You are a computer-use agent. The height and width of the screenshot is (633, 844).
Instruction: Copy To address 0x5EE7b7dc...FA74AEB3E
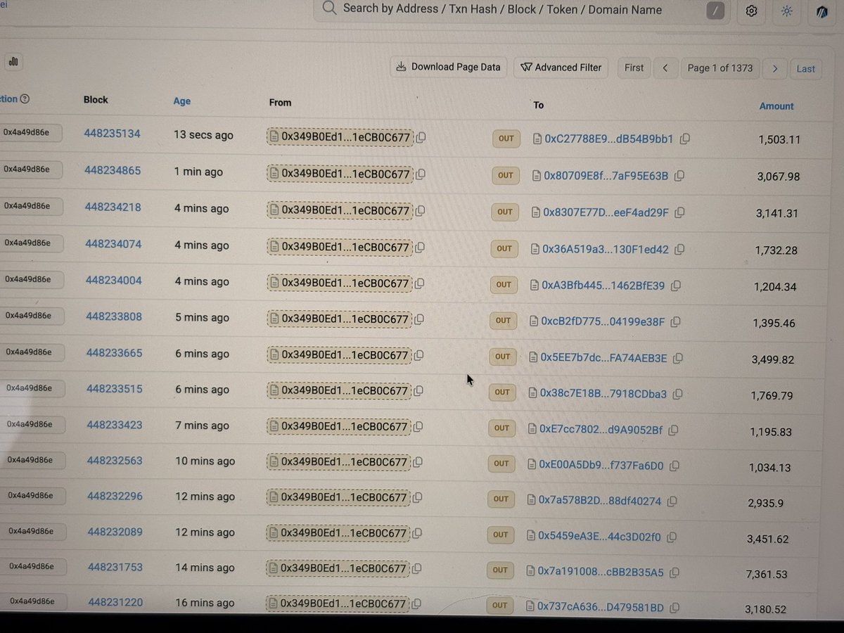coord(678,359)
